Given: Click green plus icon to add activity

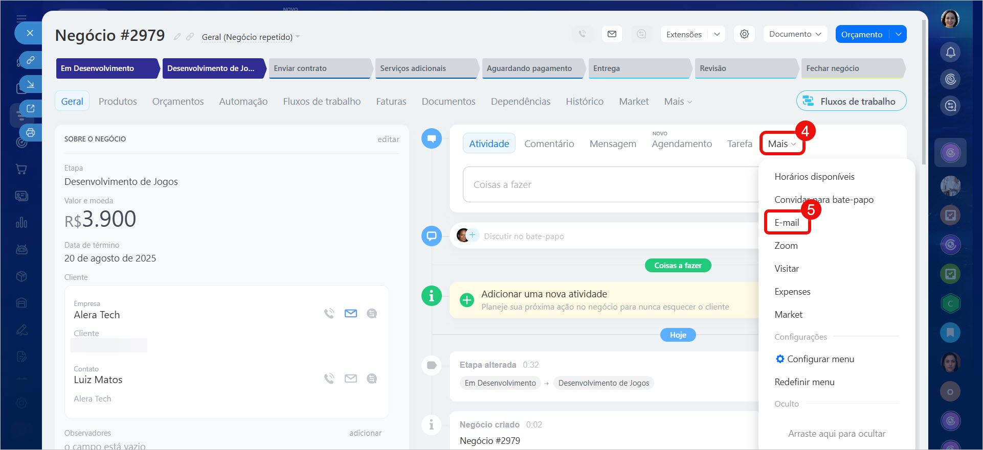Looking at the screenshot, I should pyautogui.click(x=466, y=300).
